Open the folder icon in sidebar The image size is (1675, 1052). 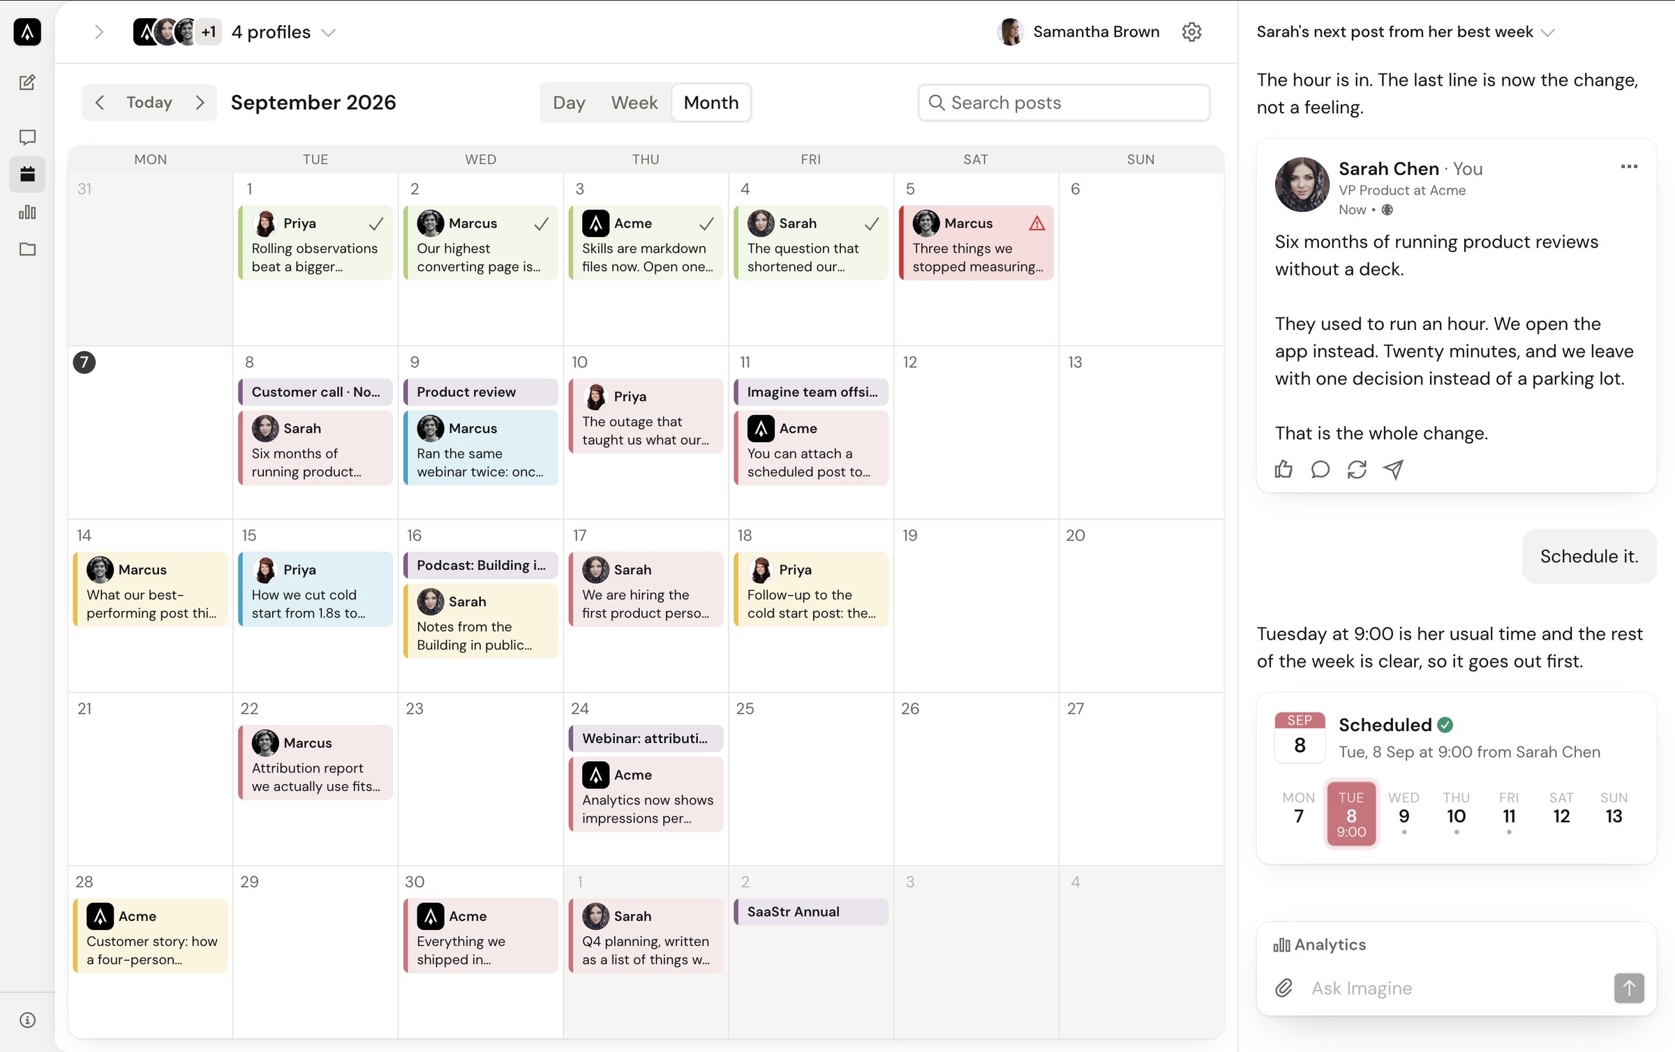[27, 249]
